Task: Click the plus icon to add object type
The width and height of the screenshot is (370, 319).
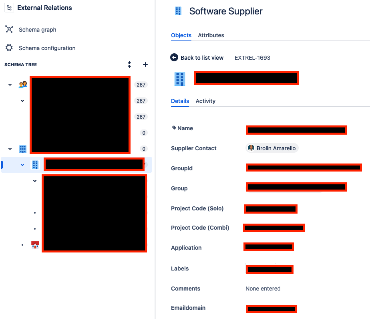Action: click(145, 65)
